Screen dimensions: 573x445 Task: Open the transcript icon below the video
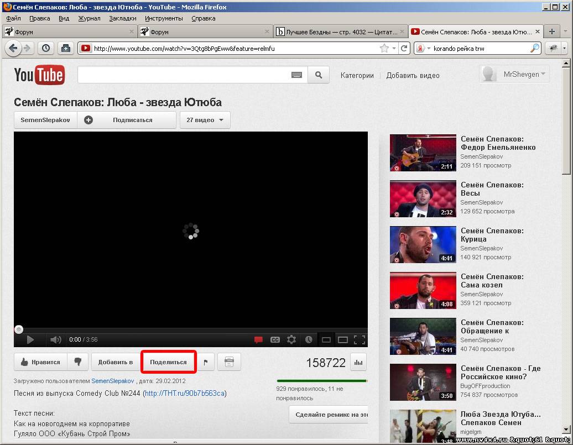[x=229, y=362]
